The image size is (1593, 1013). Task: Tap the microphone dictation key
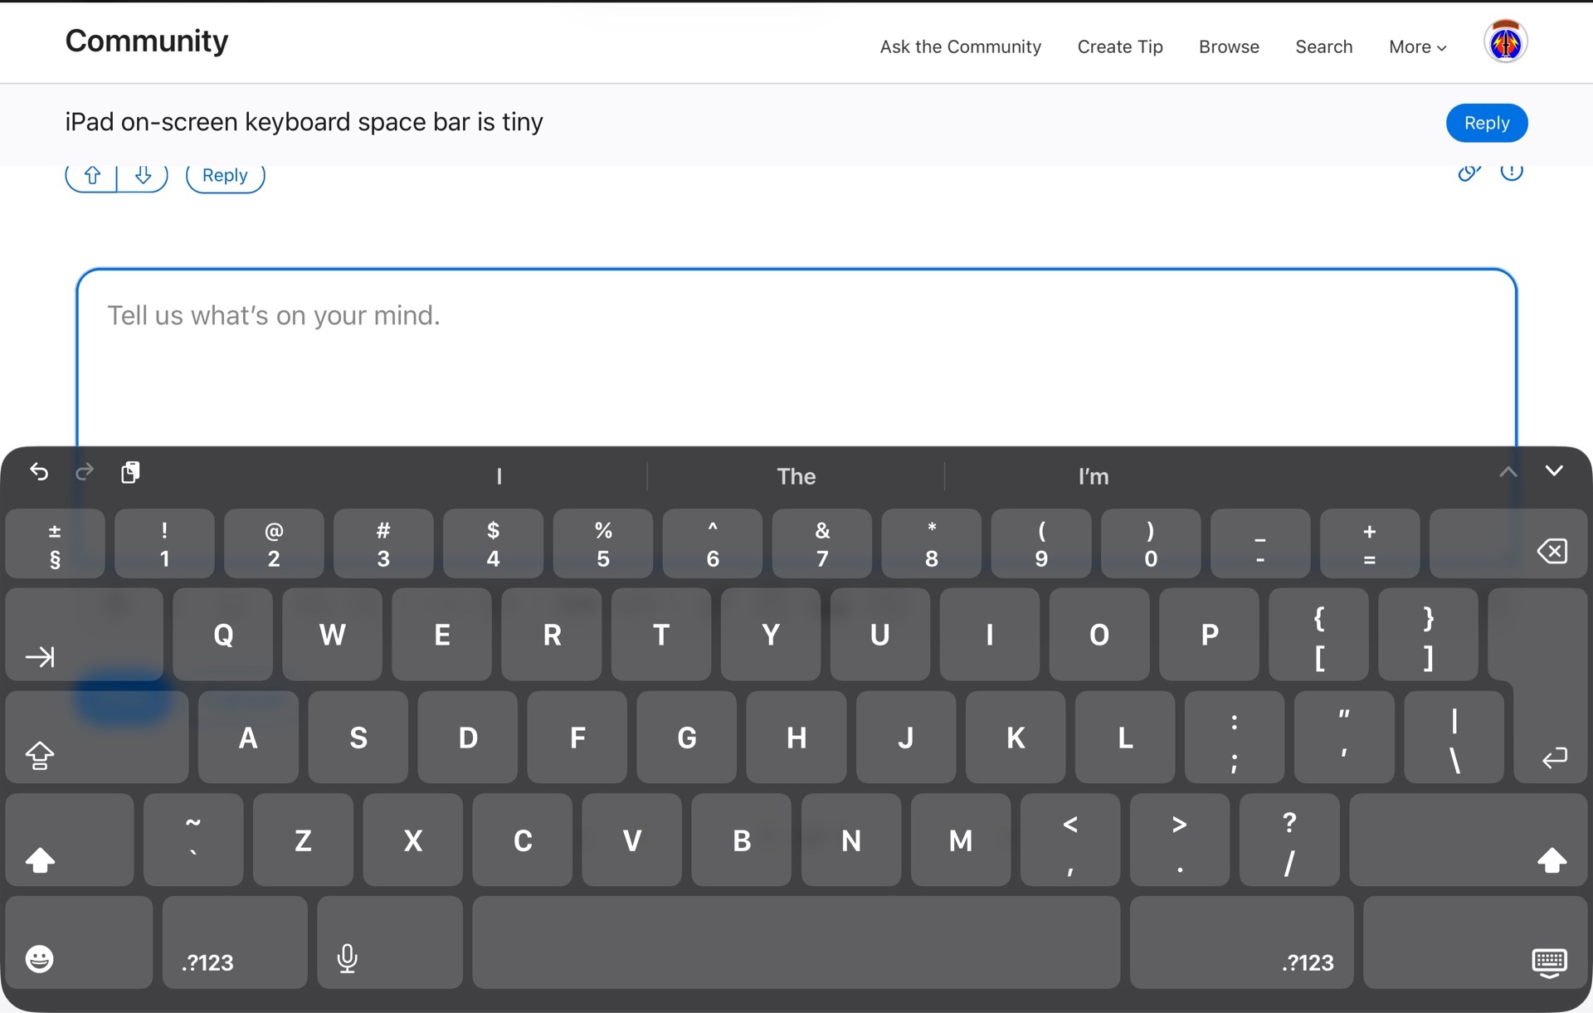pyautogui.click(x=389, y=942)
